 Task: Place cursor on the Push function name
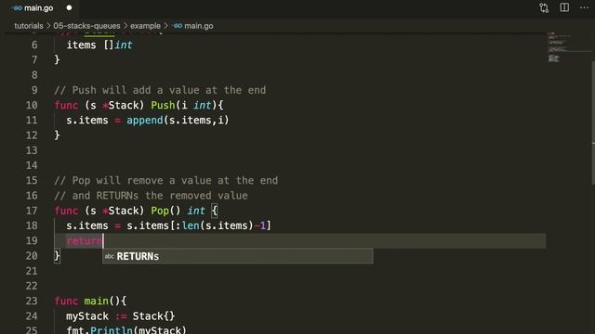[163, 105]
